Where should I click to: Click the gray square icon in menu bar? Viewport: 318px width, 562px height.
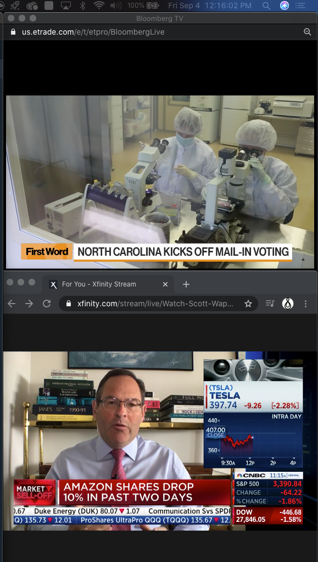(49, 5)
